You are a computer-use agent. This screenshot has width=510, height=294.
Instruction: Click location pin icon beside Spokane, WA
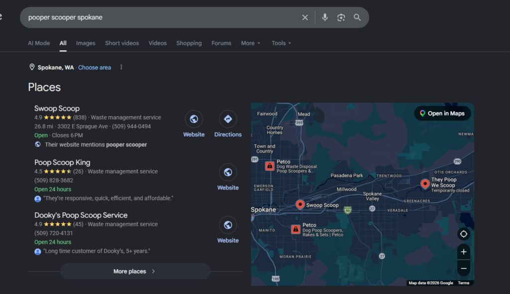[32, 67]
